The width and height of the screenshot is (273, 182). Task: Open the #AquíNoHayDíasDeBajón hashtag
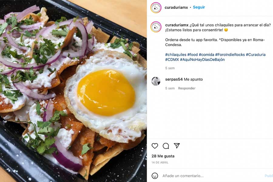click(202, 59)
